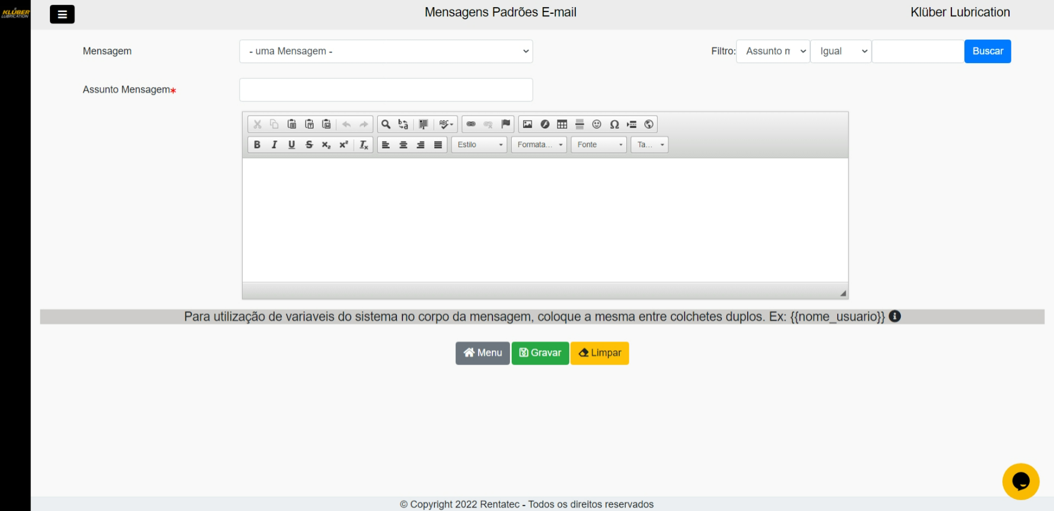Image resolution: width=1054 pixels, height=511 pixels.
Task: Click the info icon beside variables hint
Action: point(895,316)
